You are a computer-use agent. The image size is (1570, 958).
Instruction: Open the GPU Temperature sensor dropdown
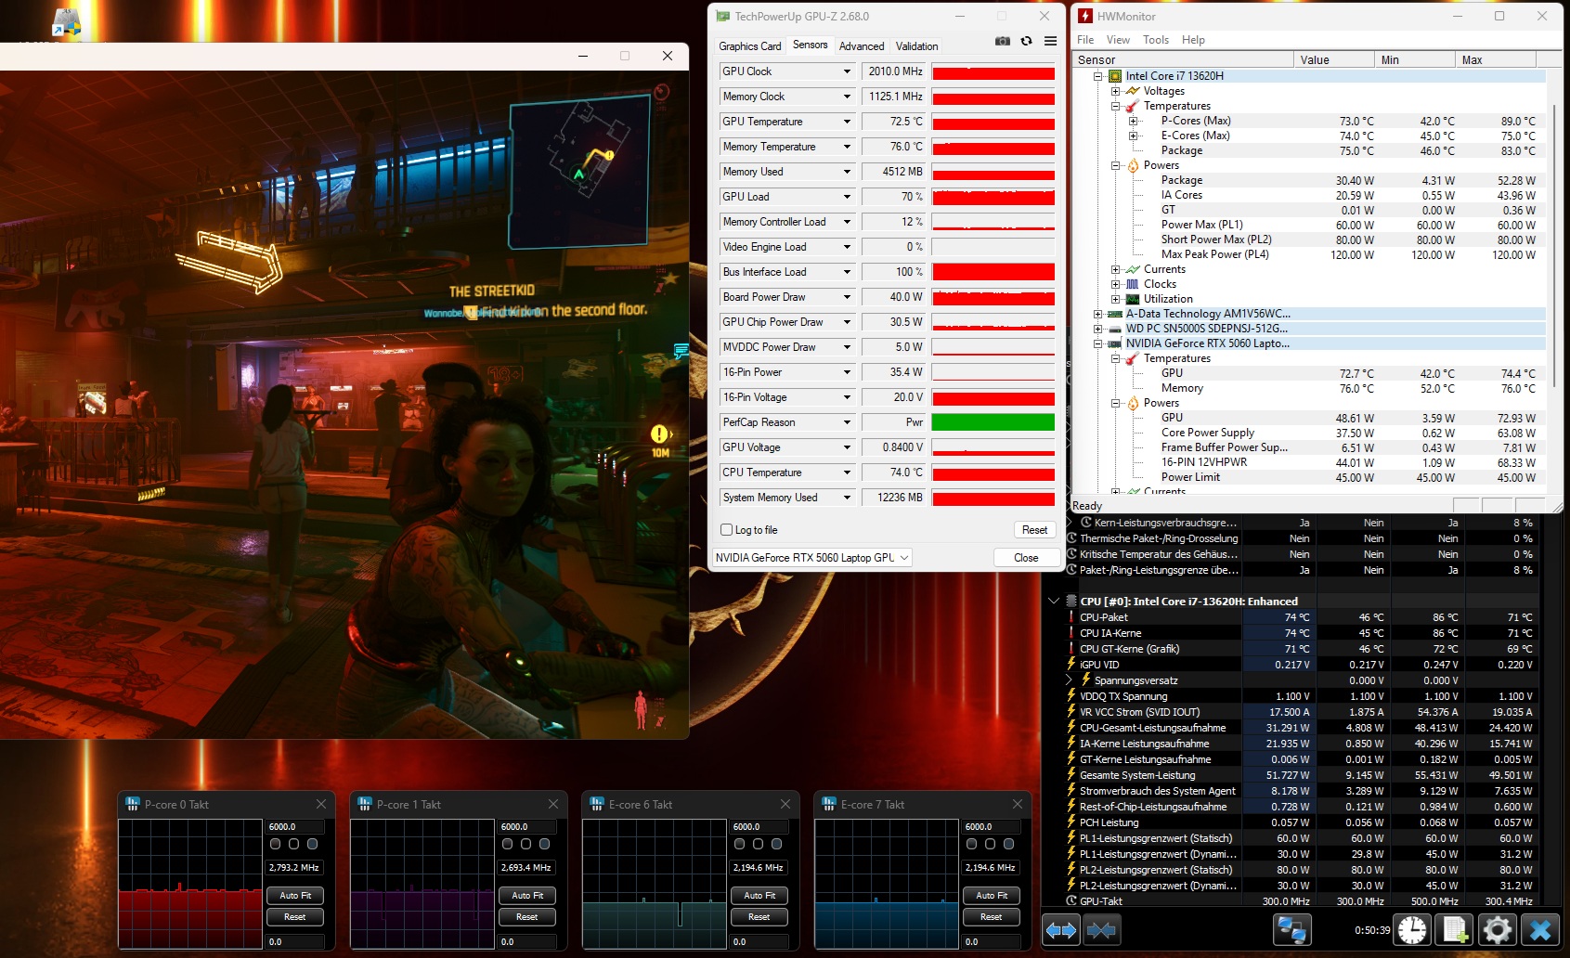847,122
